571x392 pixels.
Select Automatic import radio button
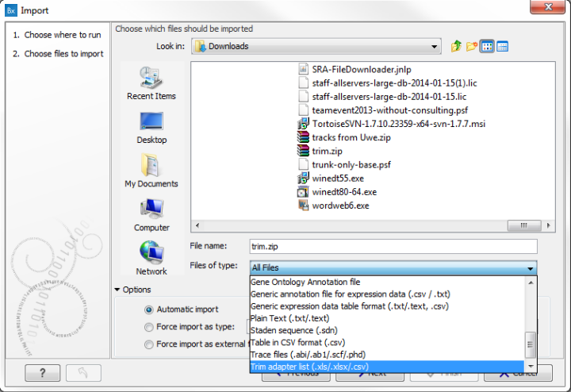[x=148, y=309]
